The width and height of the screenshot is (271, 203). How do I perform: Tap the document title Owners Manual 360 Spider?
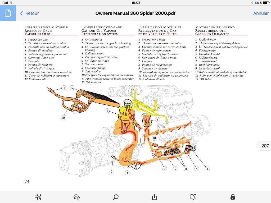135,13
